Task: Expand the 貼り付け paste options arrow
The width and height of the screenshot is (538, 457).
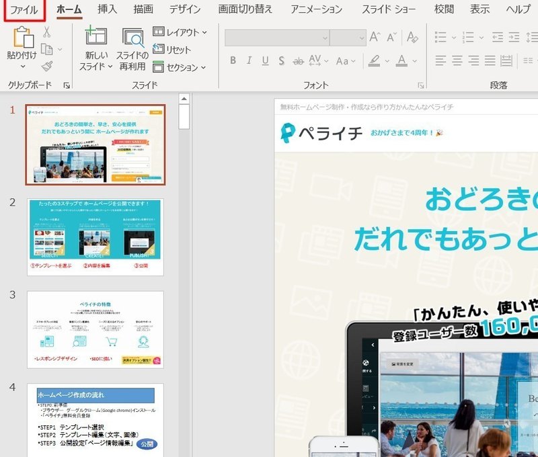Action: (x=23, y=66)
